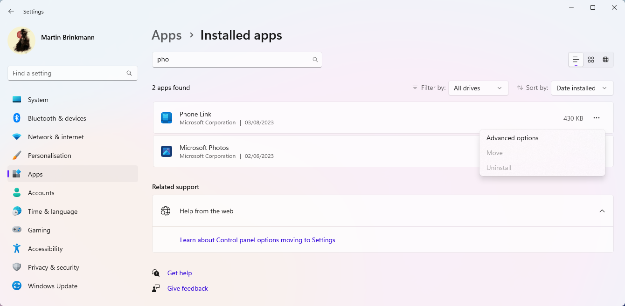Click the Get help link

coord(180,273)
